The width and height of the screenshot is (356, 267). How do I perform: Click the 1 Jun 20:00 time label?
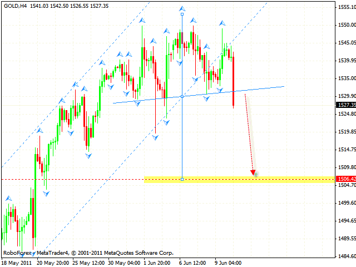156,262
